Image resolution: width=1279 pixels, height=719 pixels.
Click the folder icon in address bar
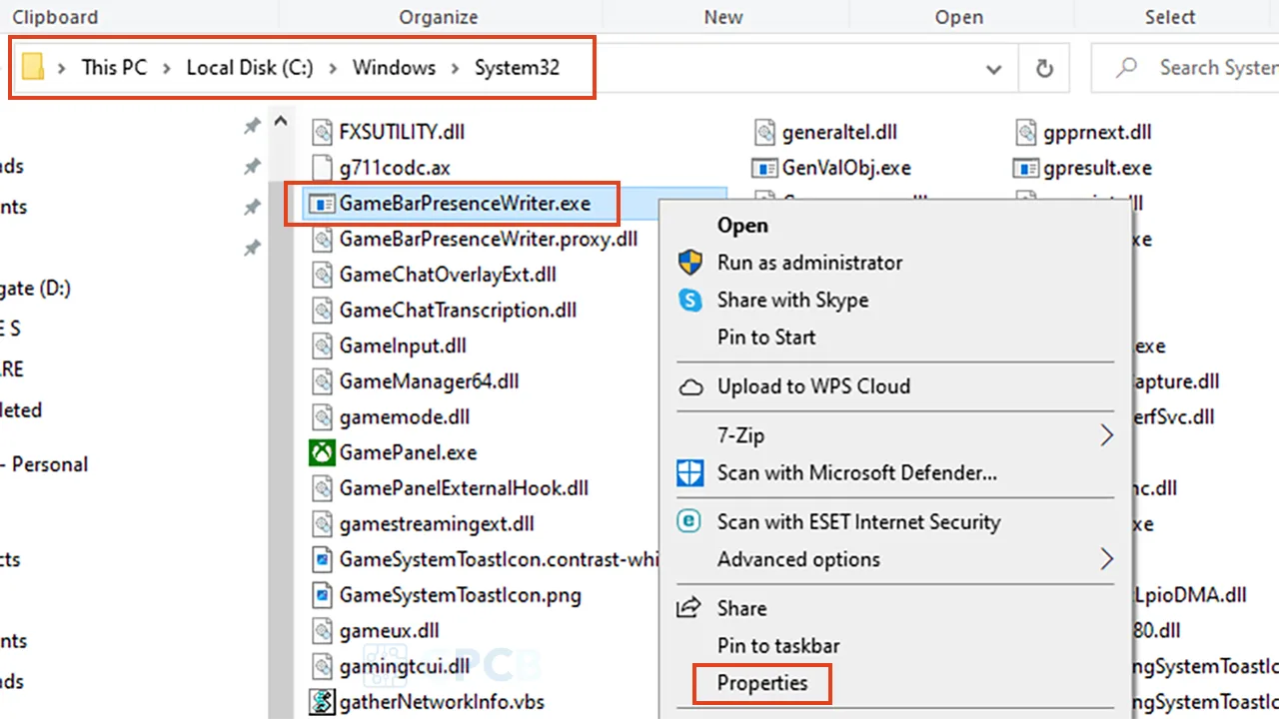[33, 67]
